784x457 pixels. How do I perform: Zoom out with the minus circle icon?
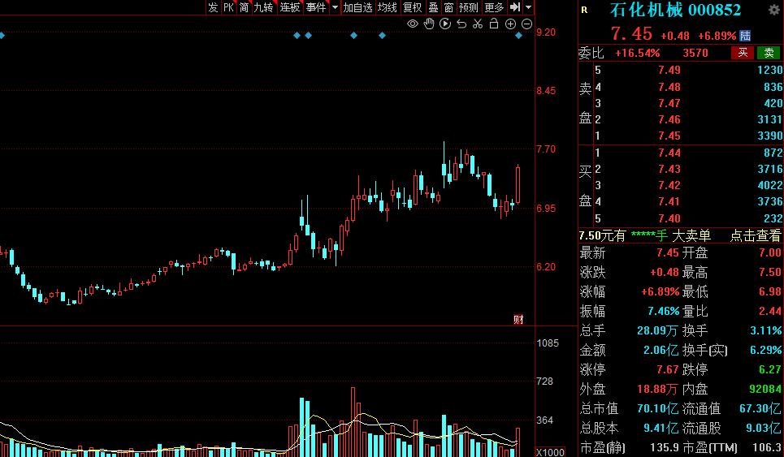coord(526,24)
